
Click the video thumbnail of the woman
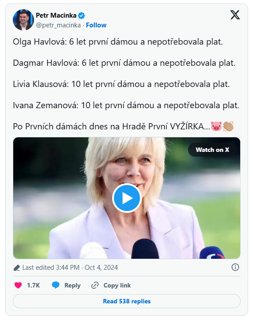127,198
